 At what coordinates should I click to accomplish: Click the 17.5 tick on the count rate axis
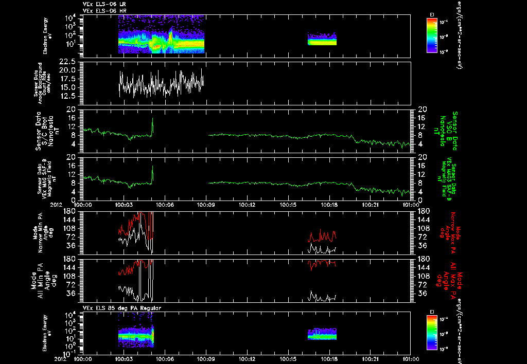tap(67, 79)
